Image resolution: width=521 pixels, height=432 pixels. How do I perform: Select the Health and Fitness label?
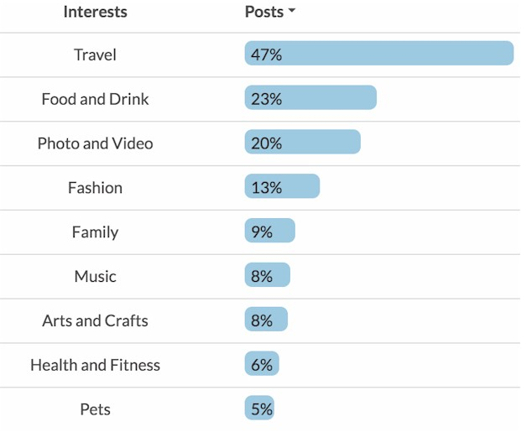(95, 365)
